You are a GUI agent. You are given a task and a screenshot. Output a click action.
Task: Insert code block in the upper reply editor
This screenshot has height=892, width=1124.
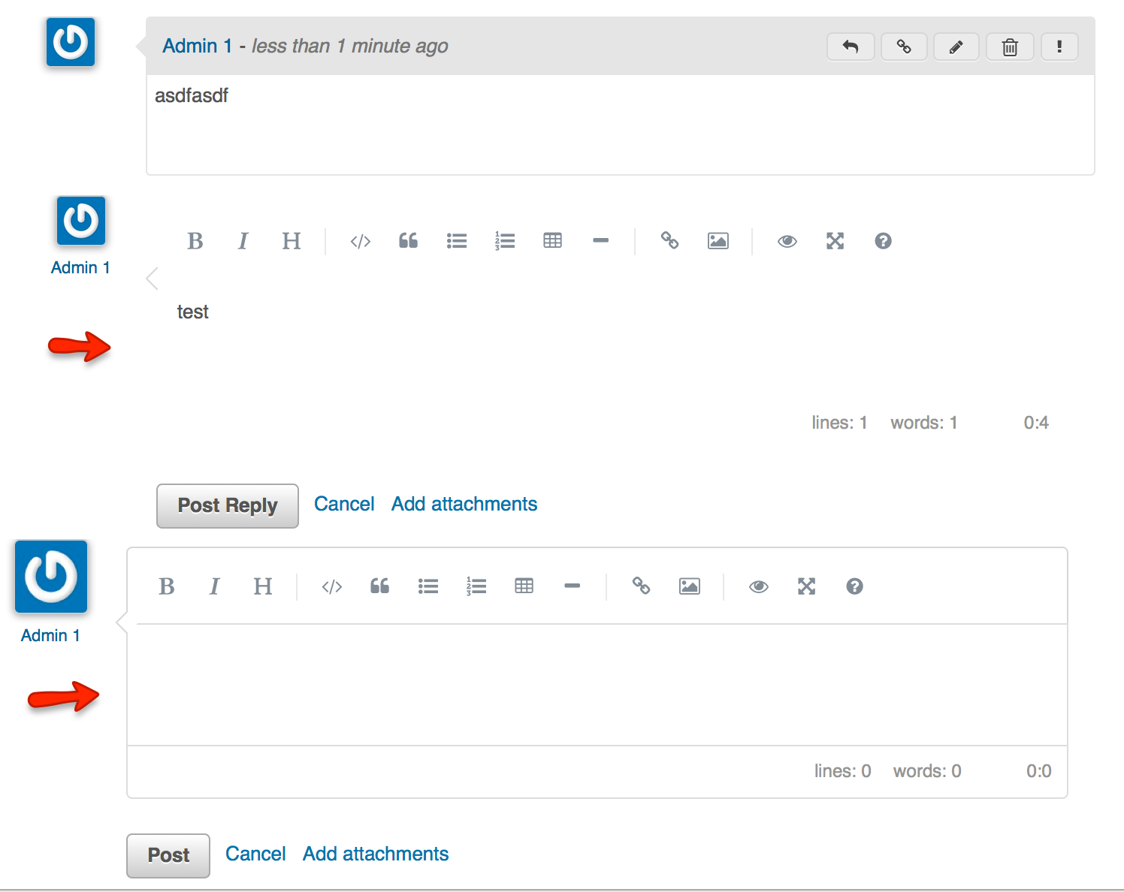[x=361, y=241]
